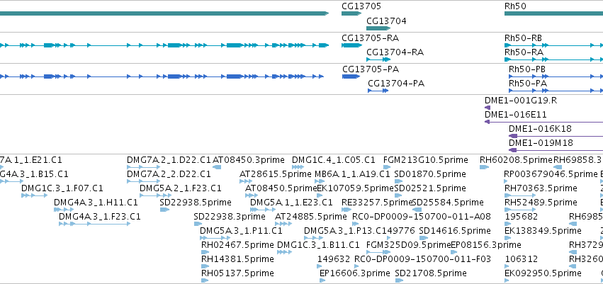
Task: Click the RH05137.5prime EST
Action: tap(205, 280)
